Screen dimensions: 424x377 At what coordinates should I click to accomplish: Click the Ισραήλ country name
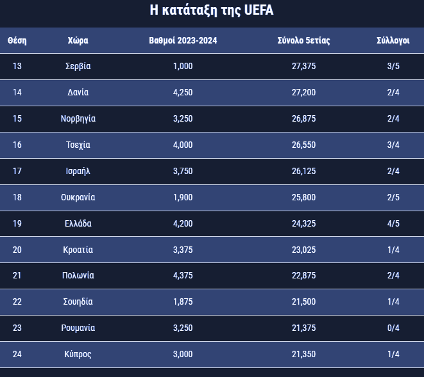78,171
